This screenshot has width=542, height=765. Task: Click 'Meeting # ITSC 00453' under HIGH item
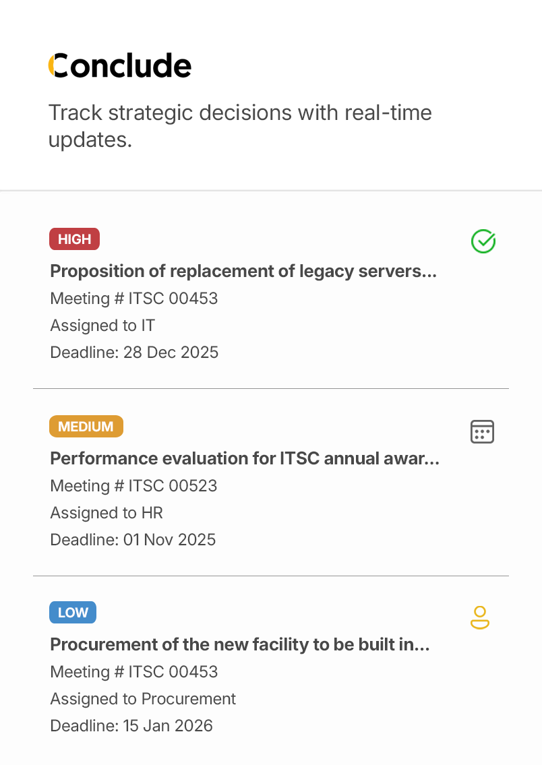(134, 299)
